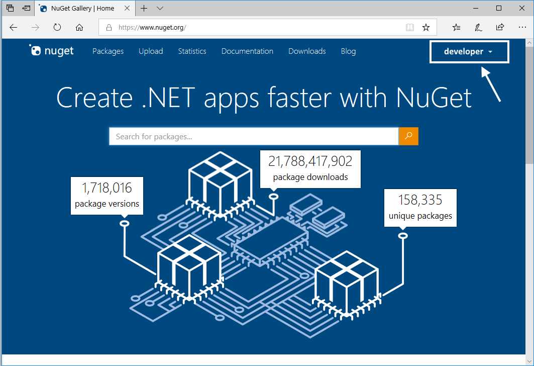Click the padlock icon in the address bar
Screen dimensions: 534x366
[x=109, y=28]
